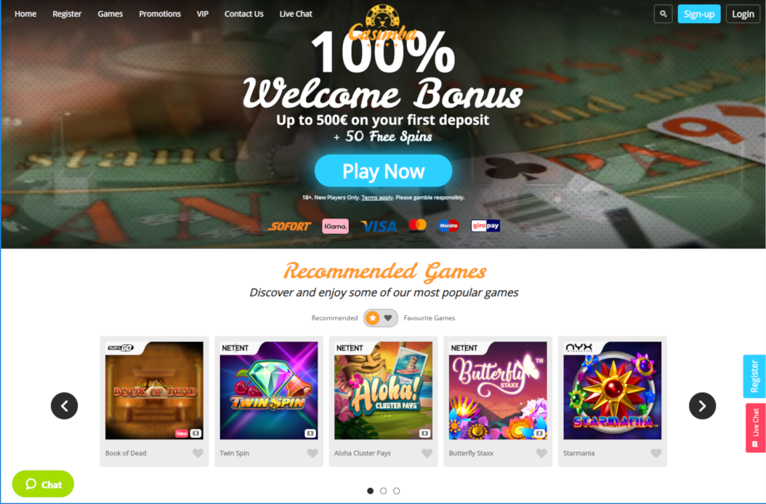Image resolution: width=766 pixels, height=504 pixels.
Task: Add Aloha Cluster Pays to favourites heart
Action: pyautogui.click(x=427, y=453)
